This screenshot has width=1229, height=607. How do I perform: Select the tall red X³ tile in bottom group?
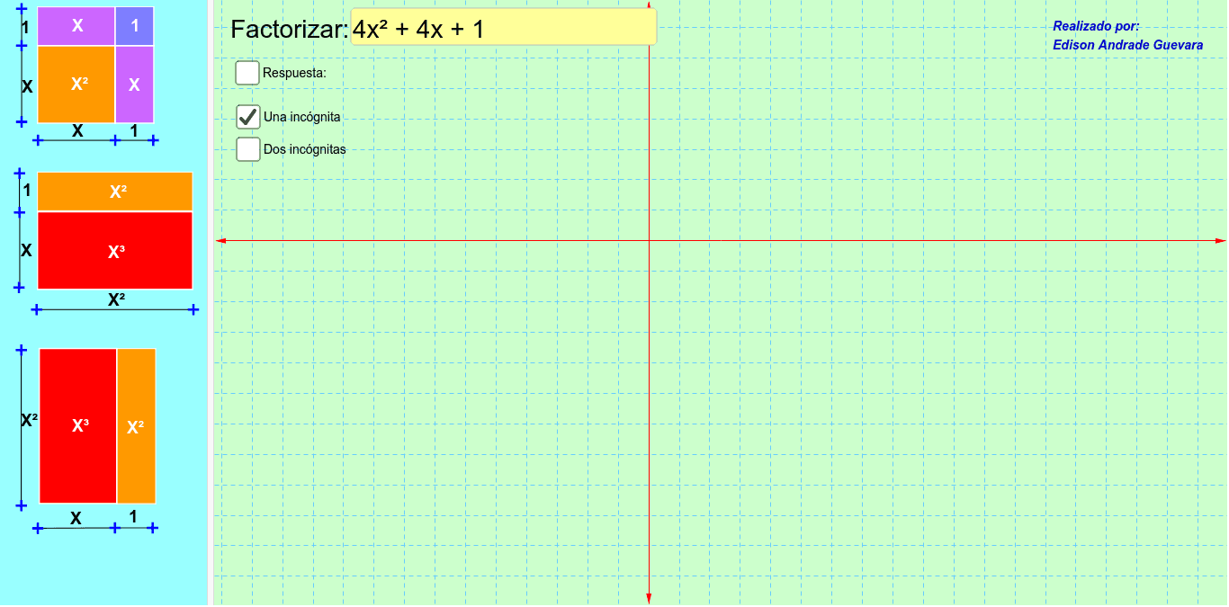click(78, 426)
